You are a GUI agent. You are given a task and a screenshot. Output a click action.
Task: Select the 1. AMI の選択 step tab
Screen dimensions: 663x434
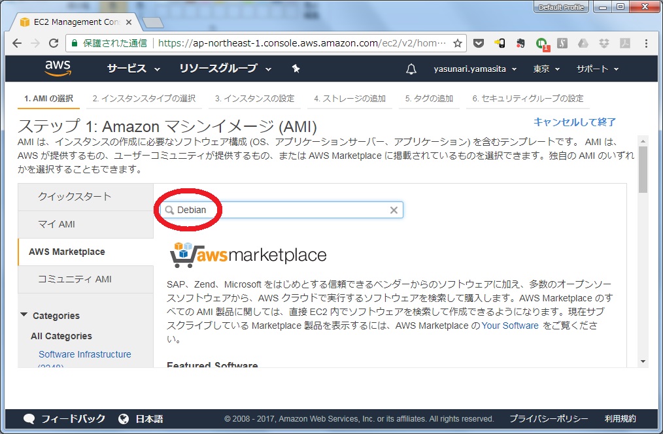coord(48,99)
